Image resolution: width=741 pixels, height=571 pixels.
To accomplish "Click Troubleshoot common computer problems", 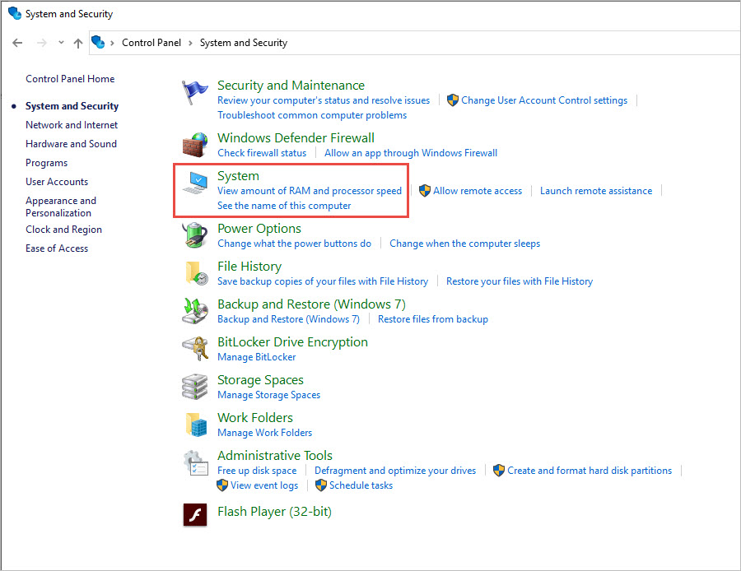I will pos(312,115).
